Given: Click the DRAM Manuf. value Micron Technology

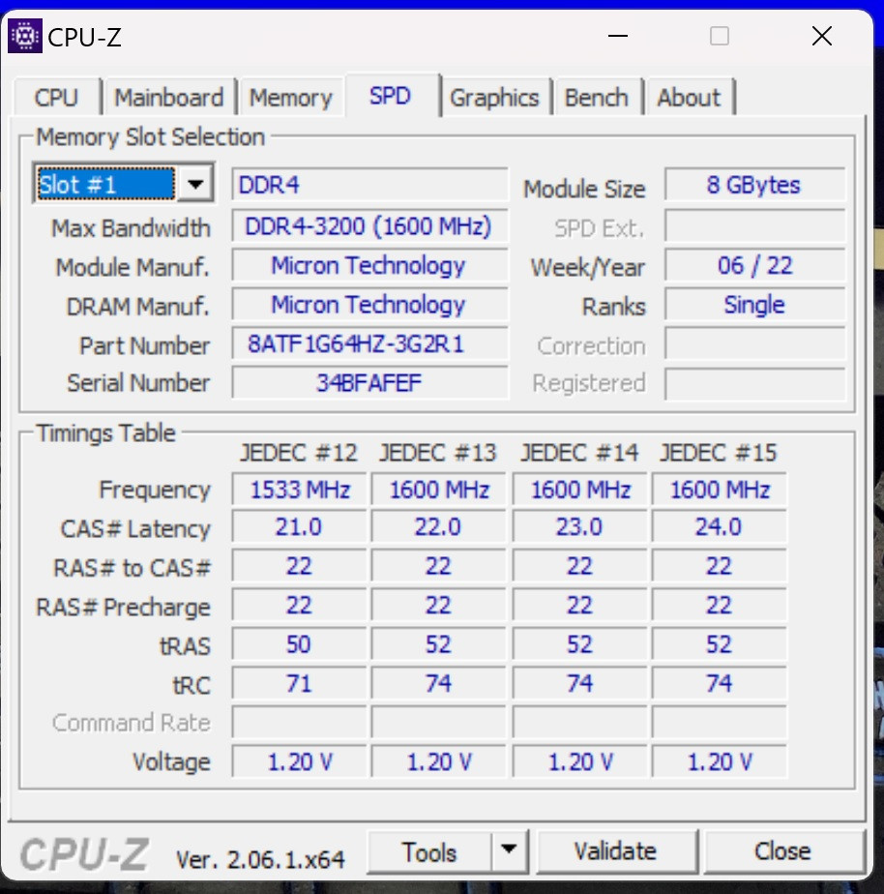Looking at the screenshot, I should 369,305.
